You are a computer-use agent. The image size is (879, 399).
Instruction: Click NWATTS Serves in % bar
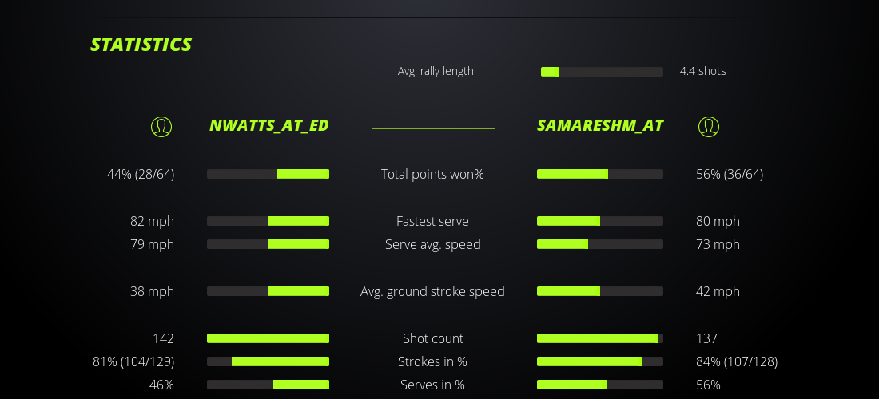coord(268,385)
